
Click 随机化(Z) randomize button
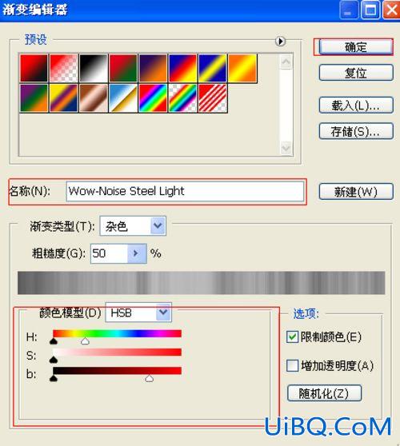click(324, 394)
